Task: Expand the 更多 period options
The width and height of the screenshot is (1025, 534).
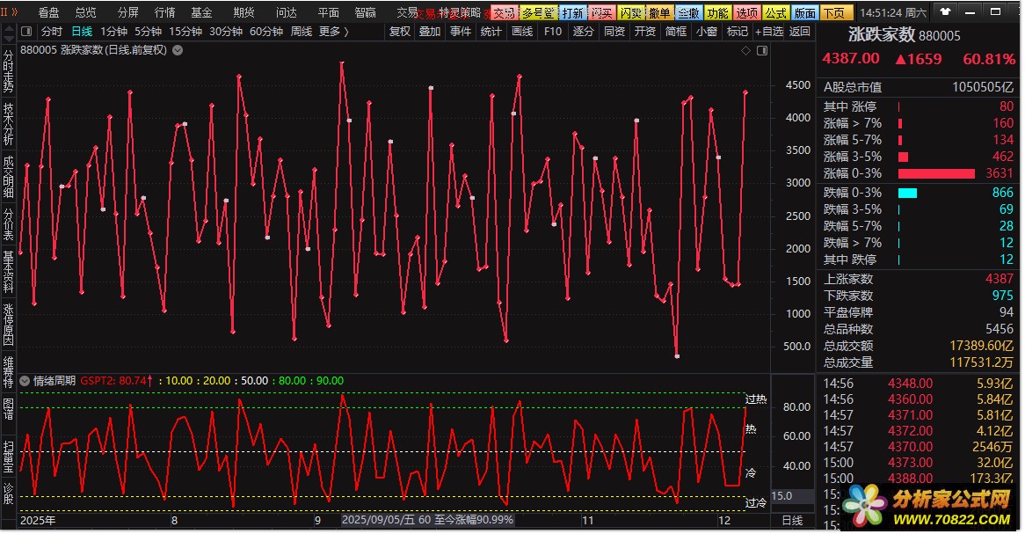Action: 333,32
